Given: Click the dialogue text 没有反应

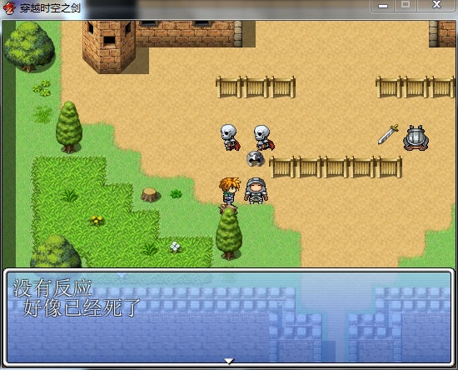Looking at the screenshot, I should click(52, 287).
